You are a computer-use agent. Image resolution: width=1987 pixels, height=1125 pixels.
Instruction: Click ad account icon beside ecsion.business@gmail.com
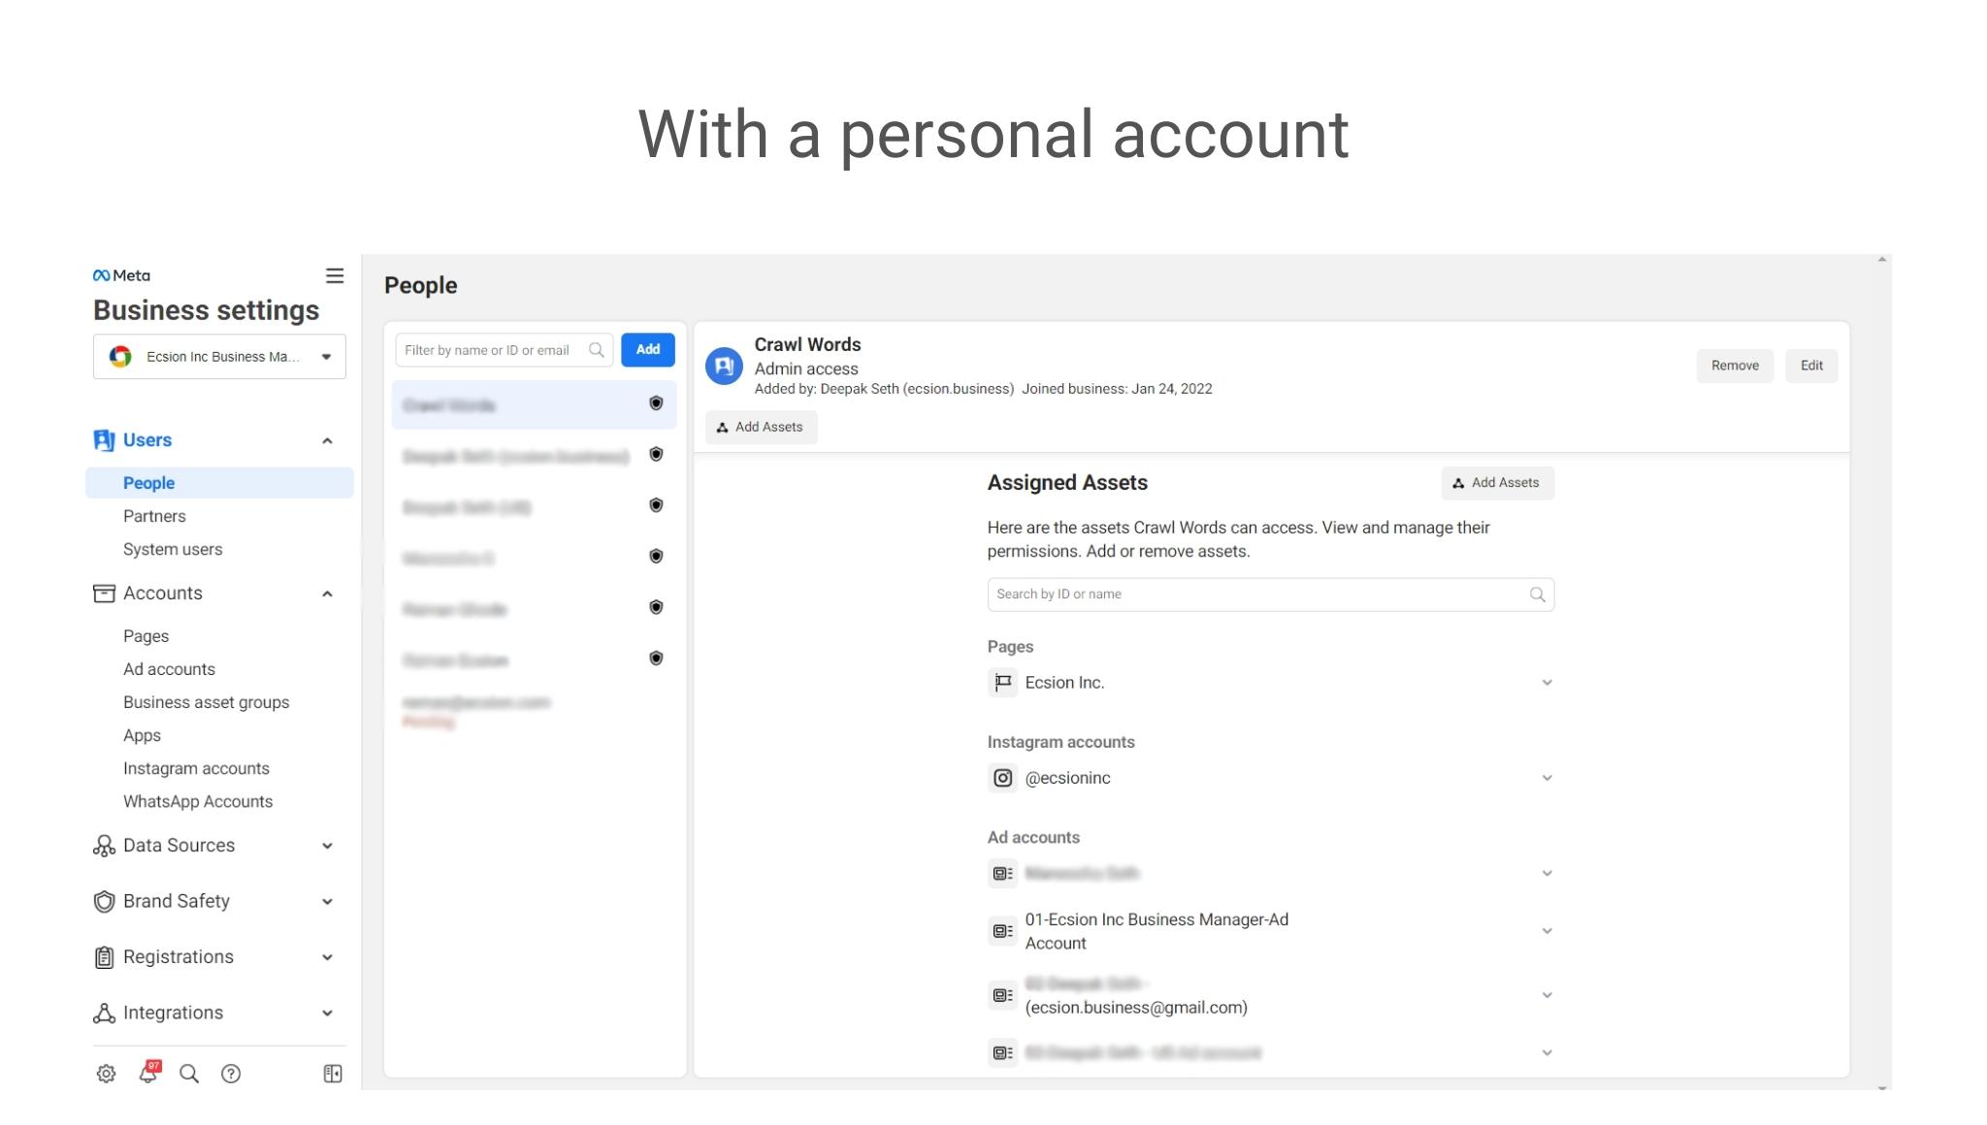[1002, 995]
